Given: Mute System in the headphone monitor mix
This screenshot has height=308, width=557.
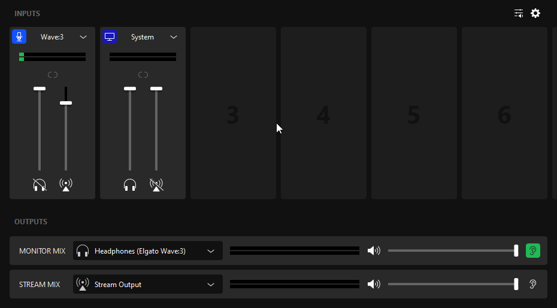Looking at the screenshot, I should click(x=130, y=185).
